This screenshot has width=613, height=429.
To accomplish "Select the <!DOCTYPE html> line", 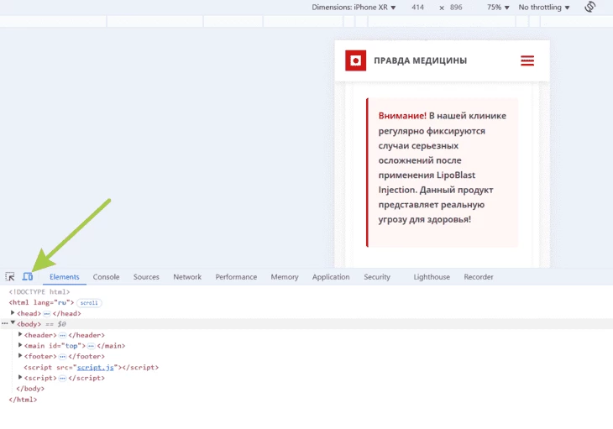I will pyautogui.click(x=39, y=292).
